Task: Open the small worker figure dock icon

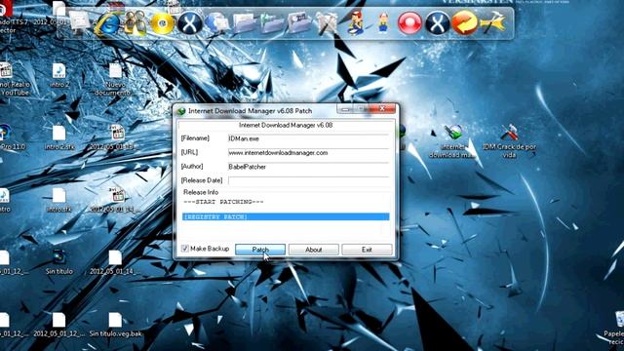Action: pos(383,23)
